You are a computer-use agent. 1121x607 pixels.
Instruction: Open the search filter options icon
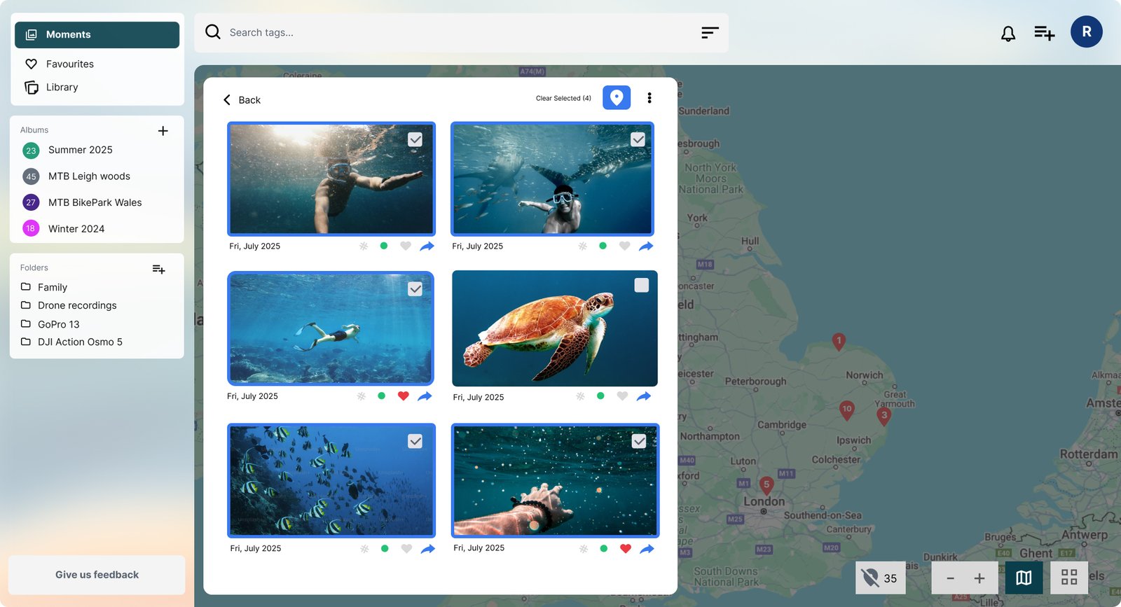(x=710, y=33)
